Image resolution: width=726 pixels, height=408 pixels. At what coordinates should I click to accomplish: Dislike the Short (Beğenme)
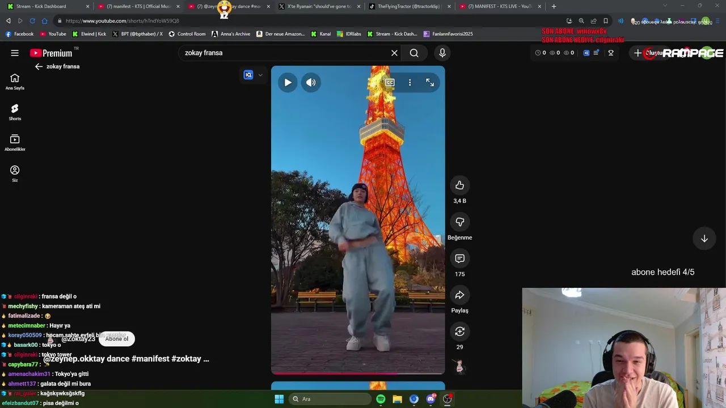click(x=459, y=222)
